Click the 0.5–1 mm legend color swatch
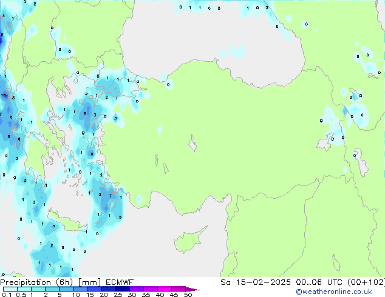Image resolution: width=385 pixels, height=297 pixels. click(x=24, y=289)
